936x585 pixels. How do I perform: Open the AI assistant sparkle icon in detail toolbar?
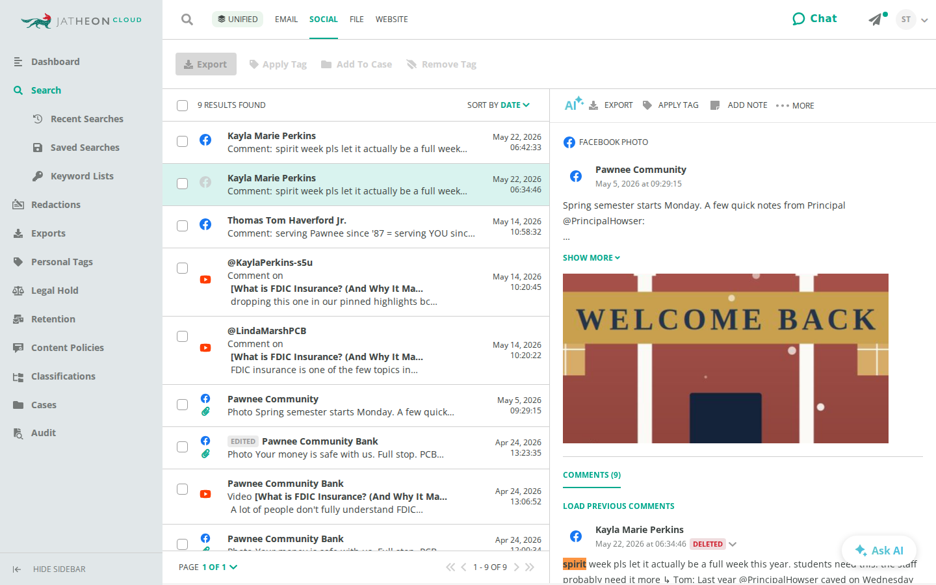574,104
